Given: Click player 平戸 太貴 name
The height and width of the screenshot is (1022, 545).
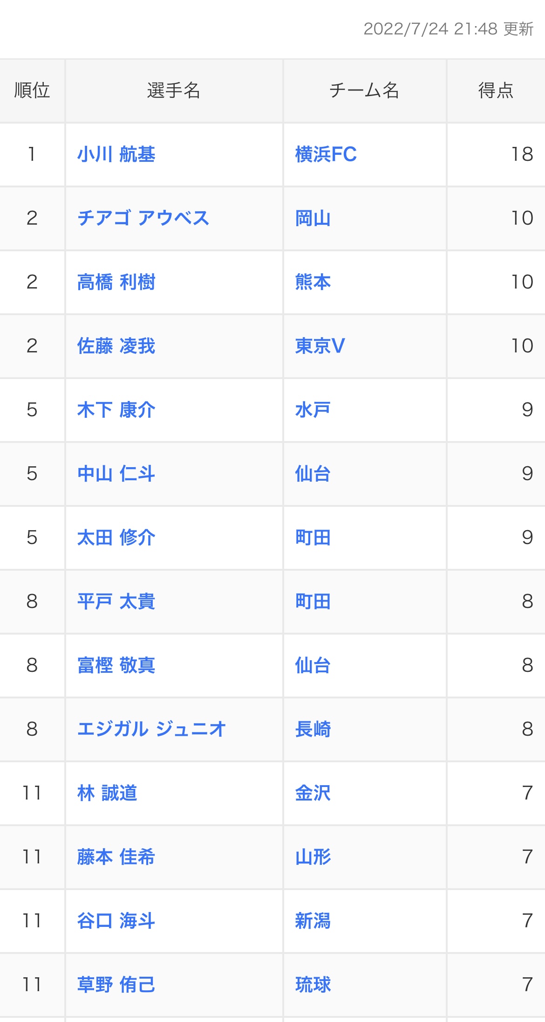Looking at the screenshot, I should (x=116, y=601).
